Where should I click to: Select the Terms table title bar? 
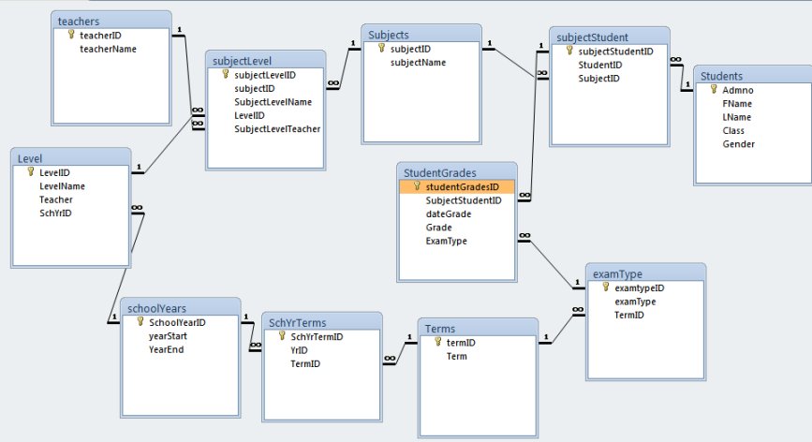478,328
